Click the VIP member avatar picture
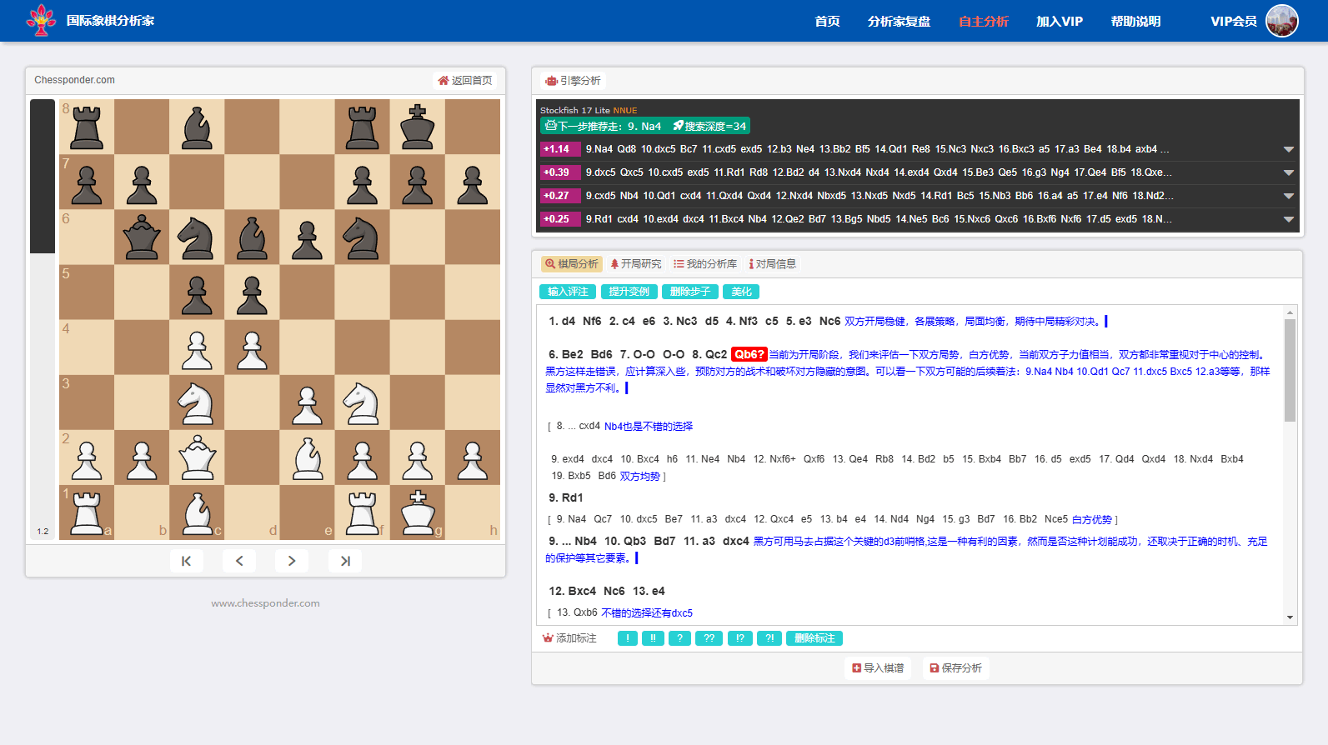1328x745 pixels. [x=1281, y=21]
